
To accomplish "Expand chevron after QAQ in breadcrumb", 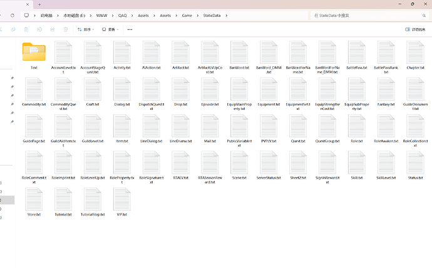I will click(x=132, y=16).
